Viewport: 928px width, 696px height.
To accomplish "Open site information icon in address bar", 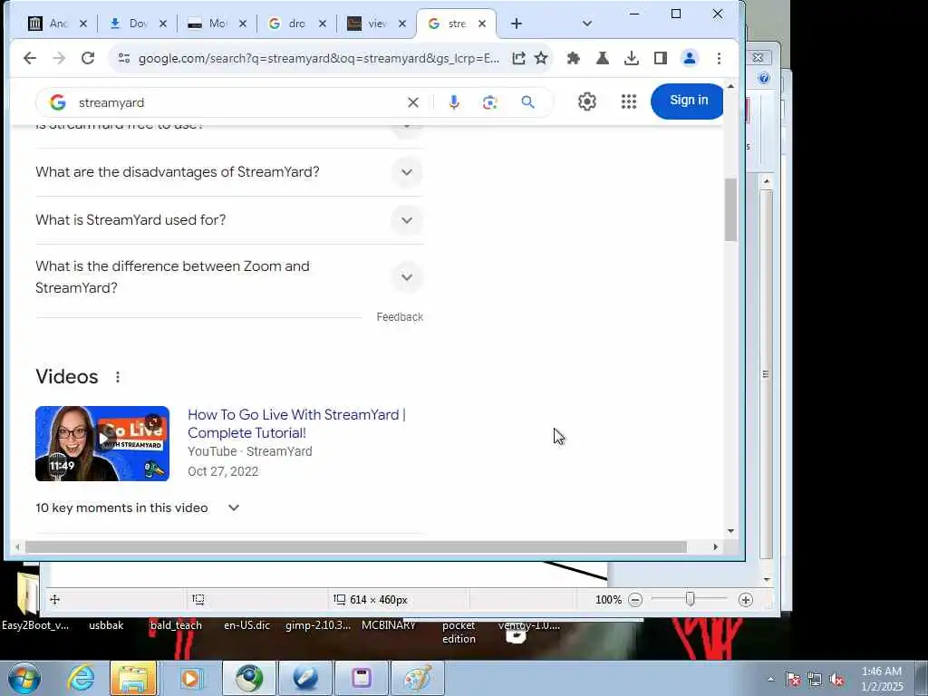I will click(123, 58).
